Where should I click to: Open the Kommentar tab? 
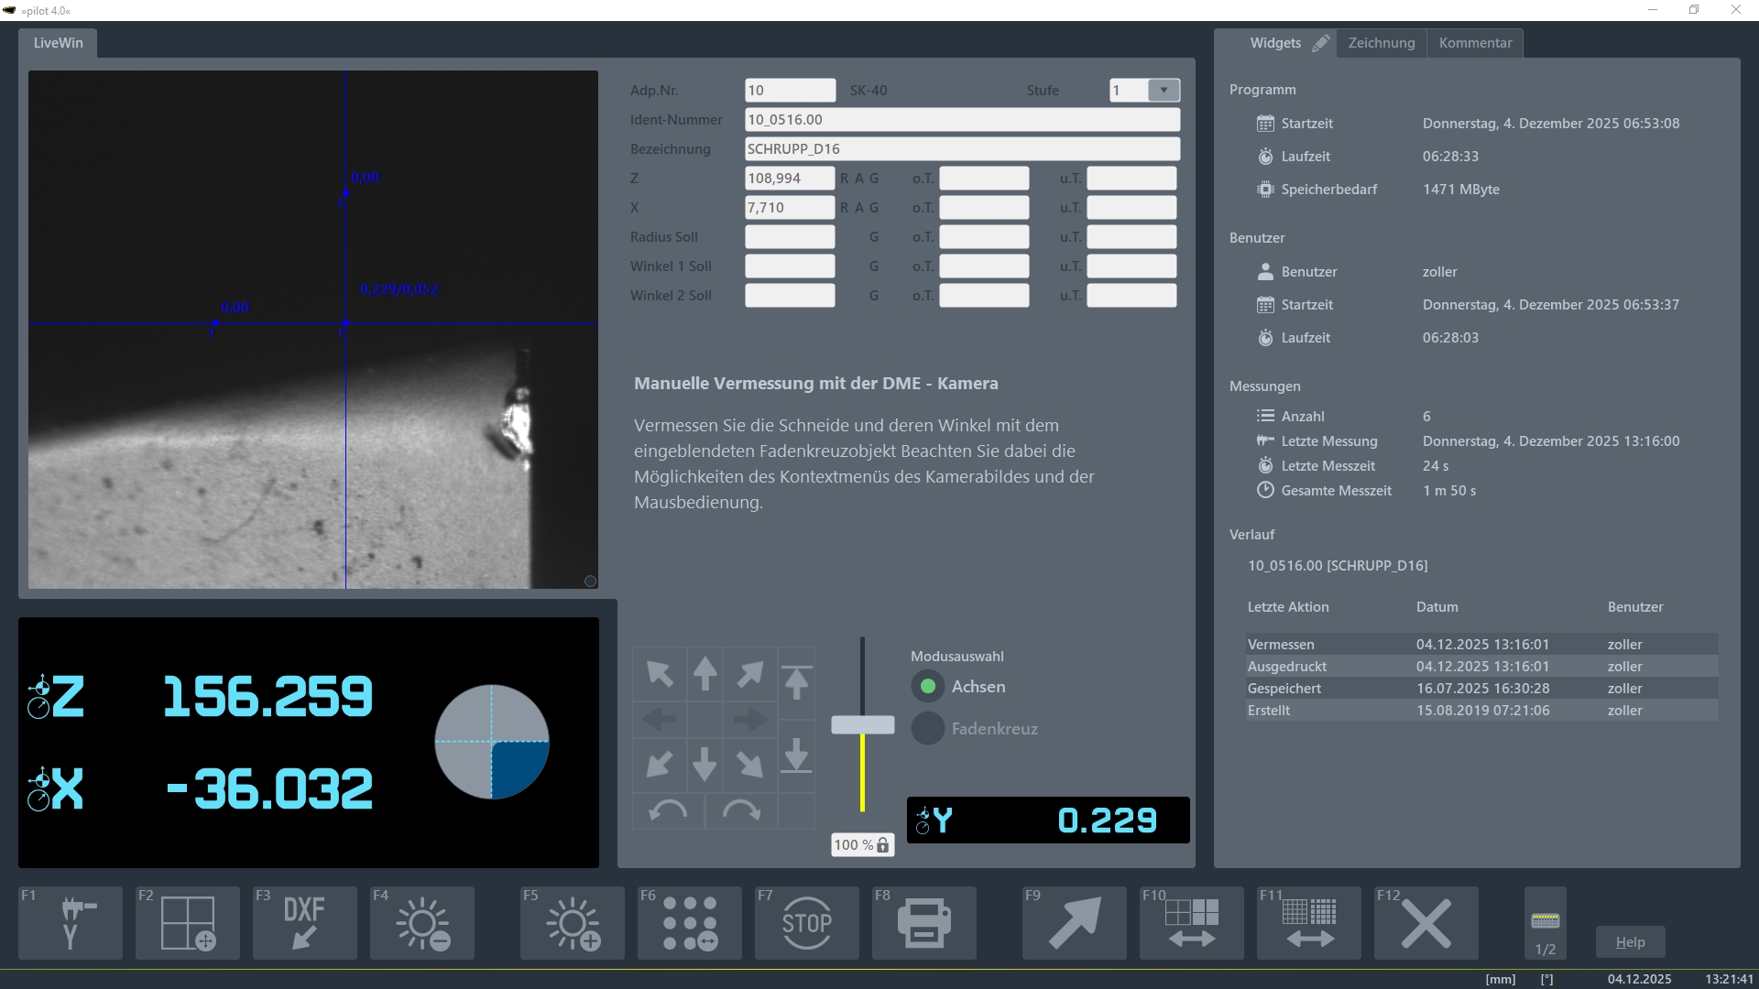point(1475,43)
